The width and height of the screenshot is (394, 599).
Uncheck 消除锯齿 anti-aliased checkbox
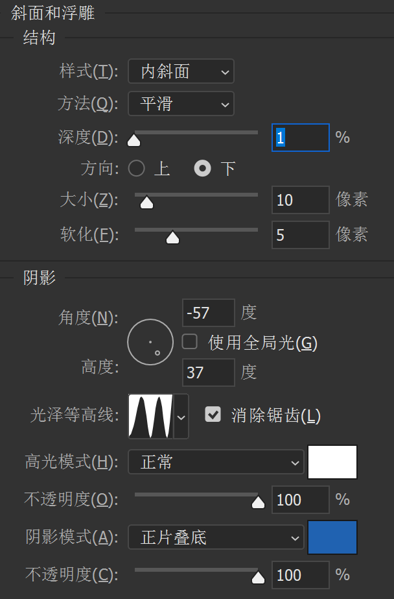point(213,415)
